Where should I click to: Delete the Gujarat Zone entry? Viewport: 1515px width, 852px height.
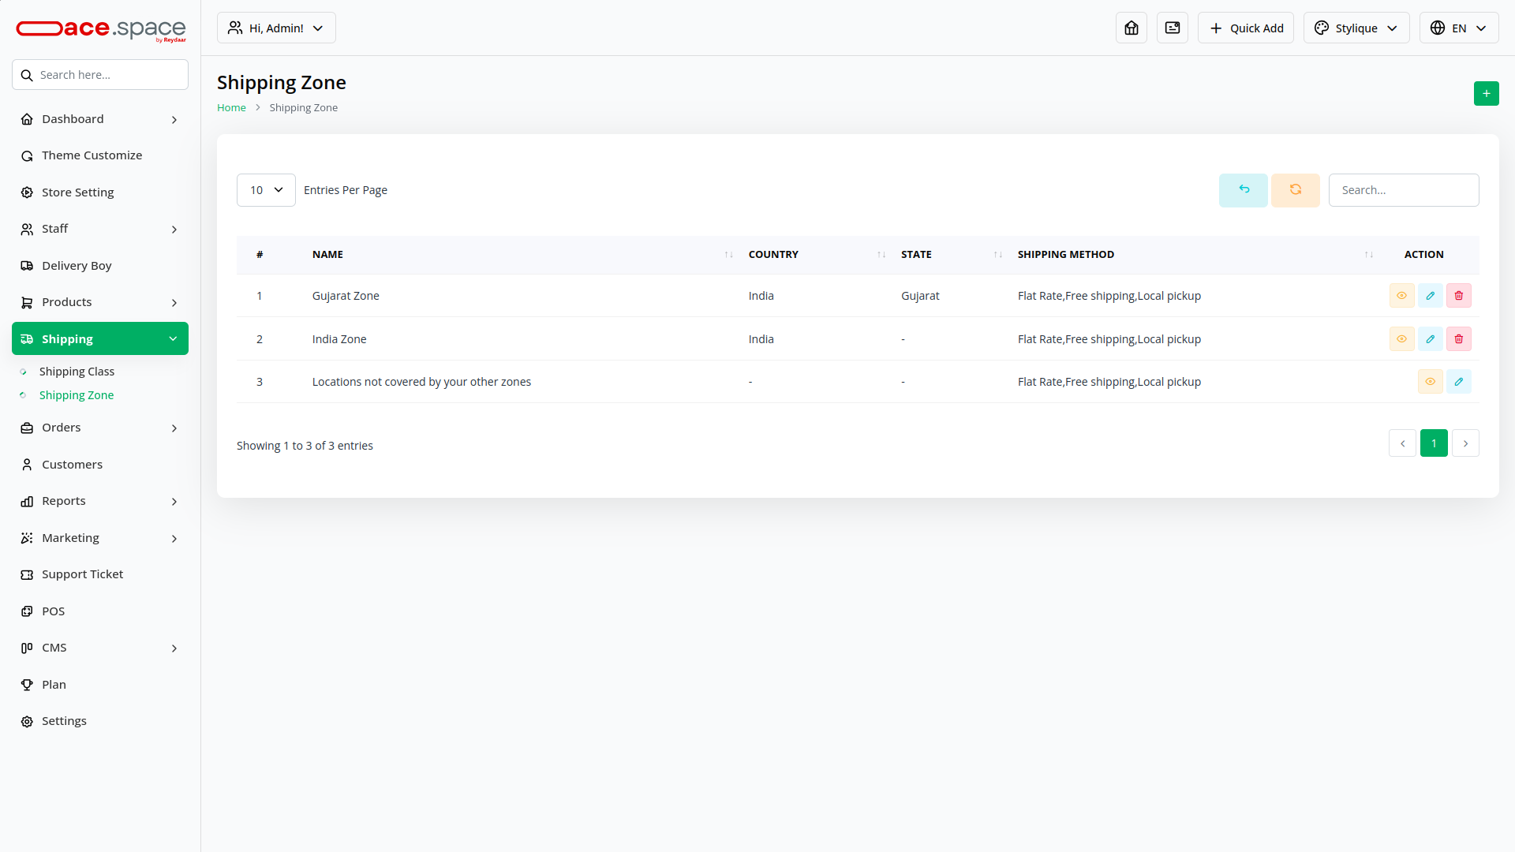(1458, 296)
